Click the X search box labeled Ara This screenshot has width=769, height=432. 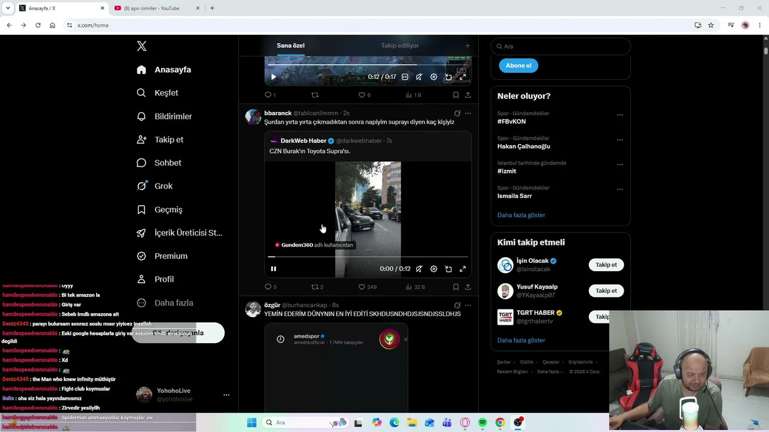(x=561, y=46)
